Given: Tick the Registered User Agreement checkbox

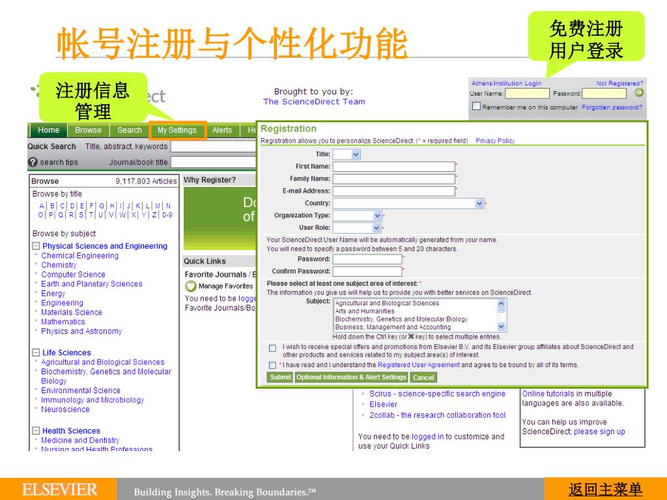Looking at the screenshot, I should 272,365.
